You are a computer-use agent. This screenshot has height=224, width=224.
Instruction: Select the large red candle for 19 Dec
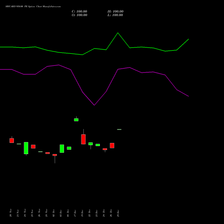pyautogui.click(x=83, y=139)
